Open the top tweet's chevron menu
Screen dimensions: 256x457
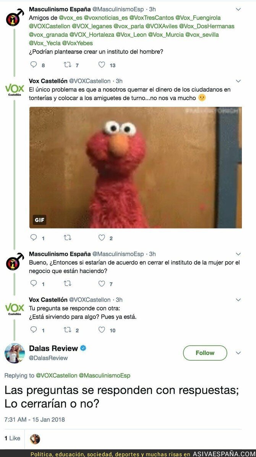click(x=238, y=9)
